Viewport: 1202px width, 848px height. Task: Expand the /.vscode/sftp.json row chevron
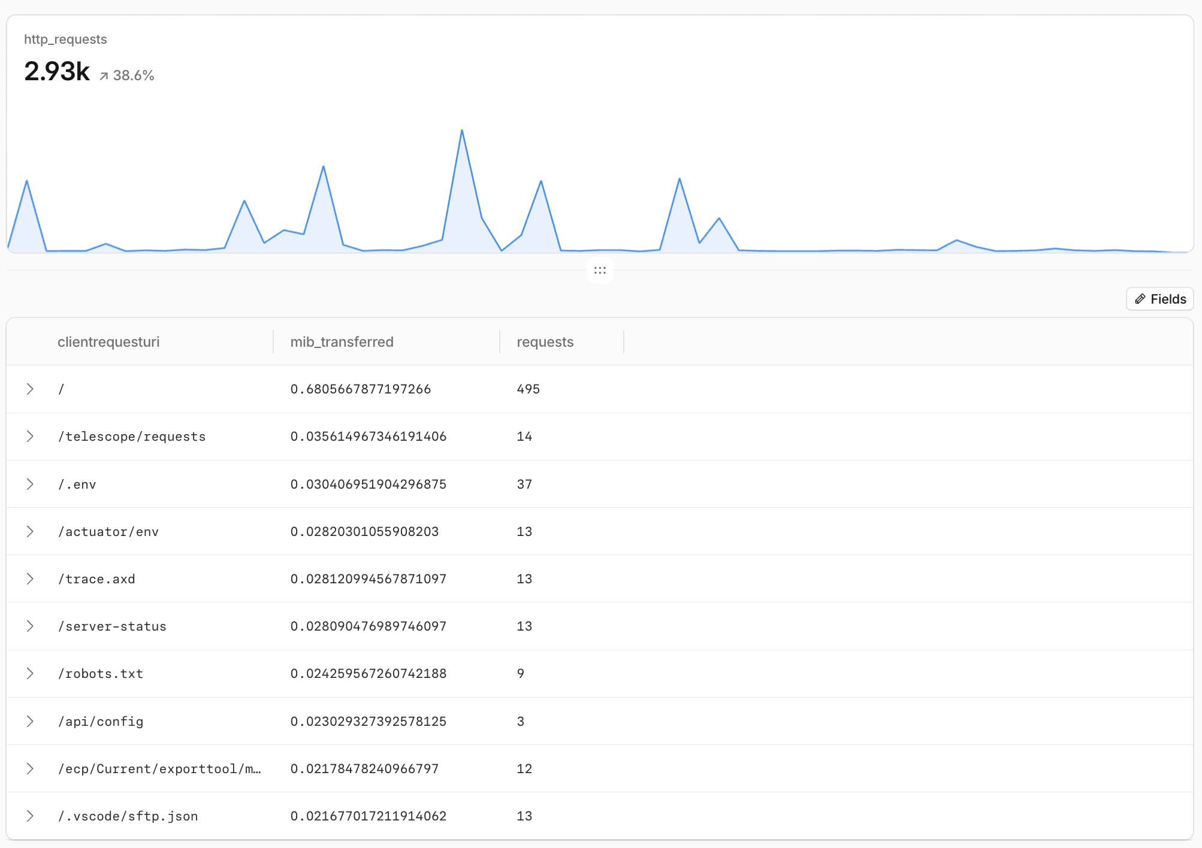pos(30,816)
